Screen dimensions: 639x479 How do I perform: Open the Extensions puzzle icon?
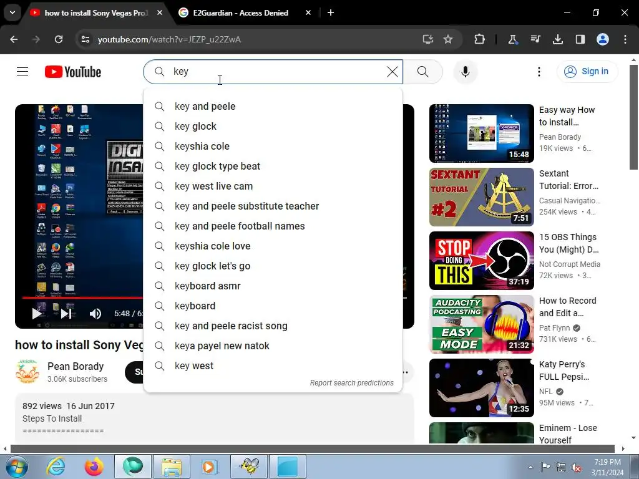tap(480, 39)
